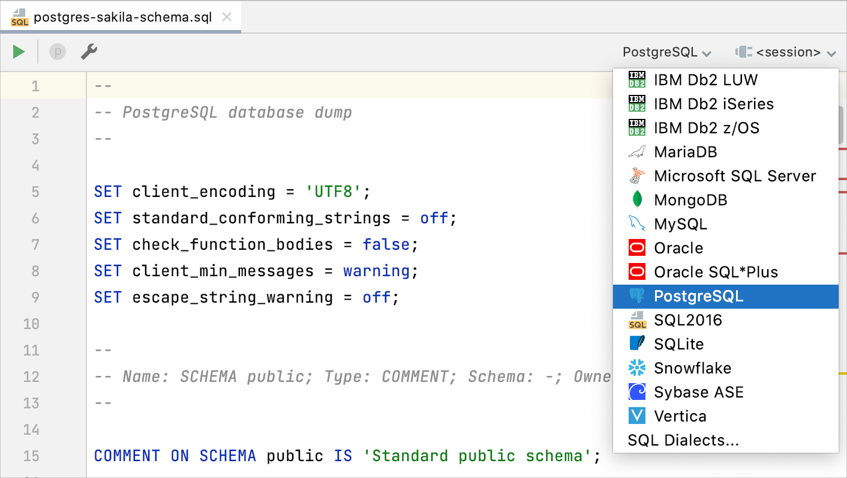The width and height of the screenshot is (847, 478).
Task: Click the MariaDB seal icon
Action: click(636, 151)
